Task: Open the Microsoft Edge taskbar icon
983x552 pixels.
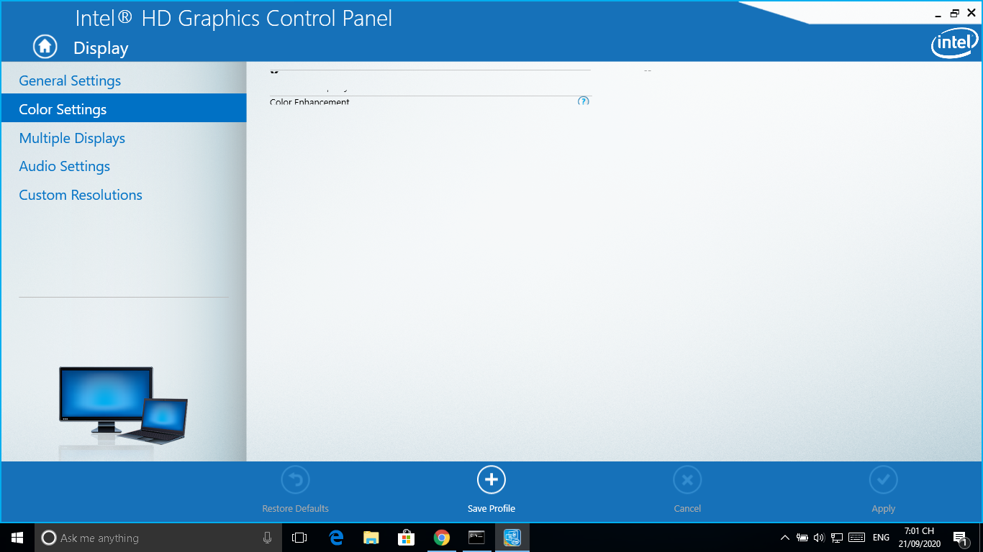Action: 336,538
